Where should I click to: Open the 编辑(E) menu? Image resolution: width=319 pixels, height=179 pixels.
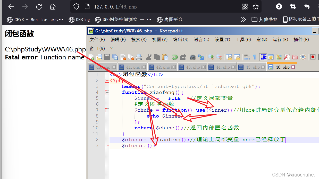pyautogui.click(x=118, y=40)
